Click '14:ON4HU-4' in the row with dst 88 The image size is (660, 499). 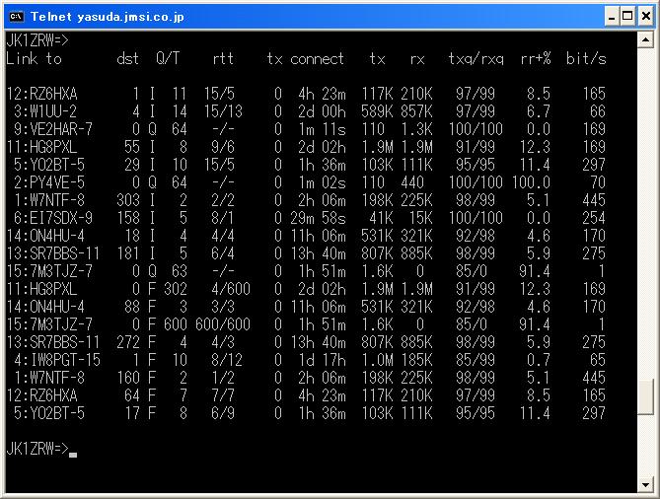pyautogui.click(x=45, y=307)
